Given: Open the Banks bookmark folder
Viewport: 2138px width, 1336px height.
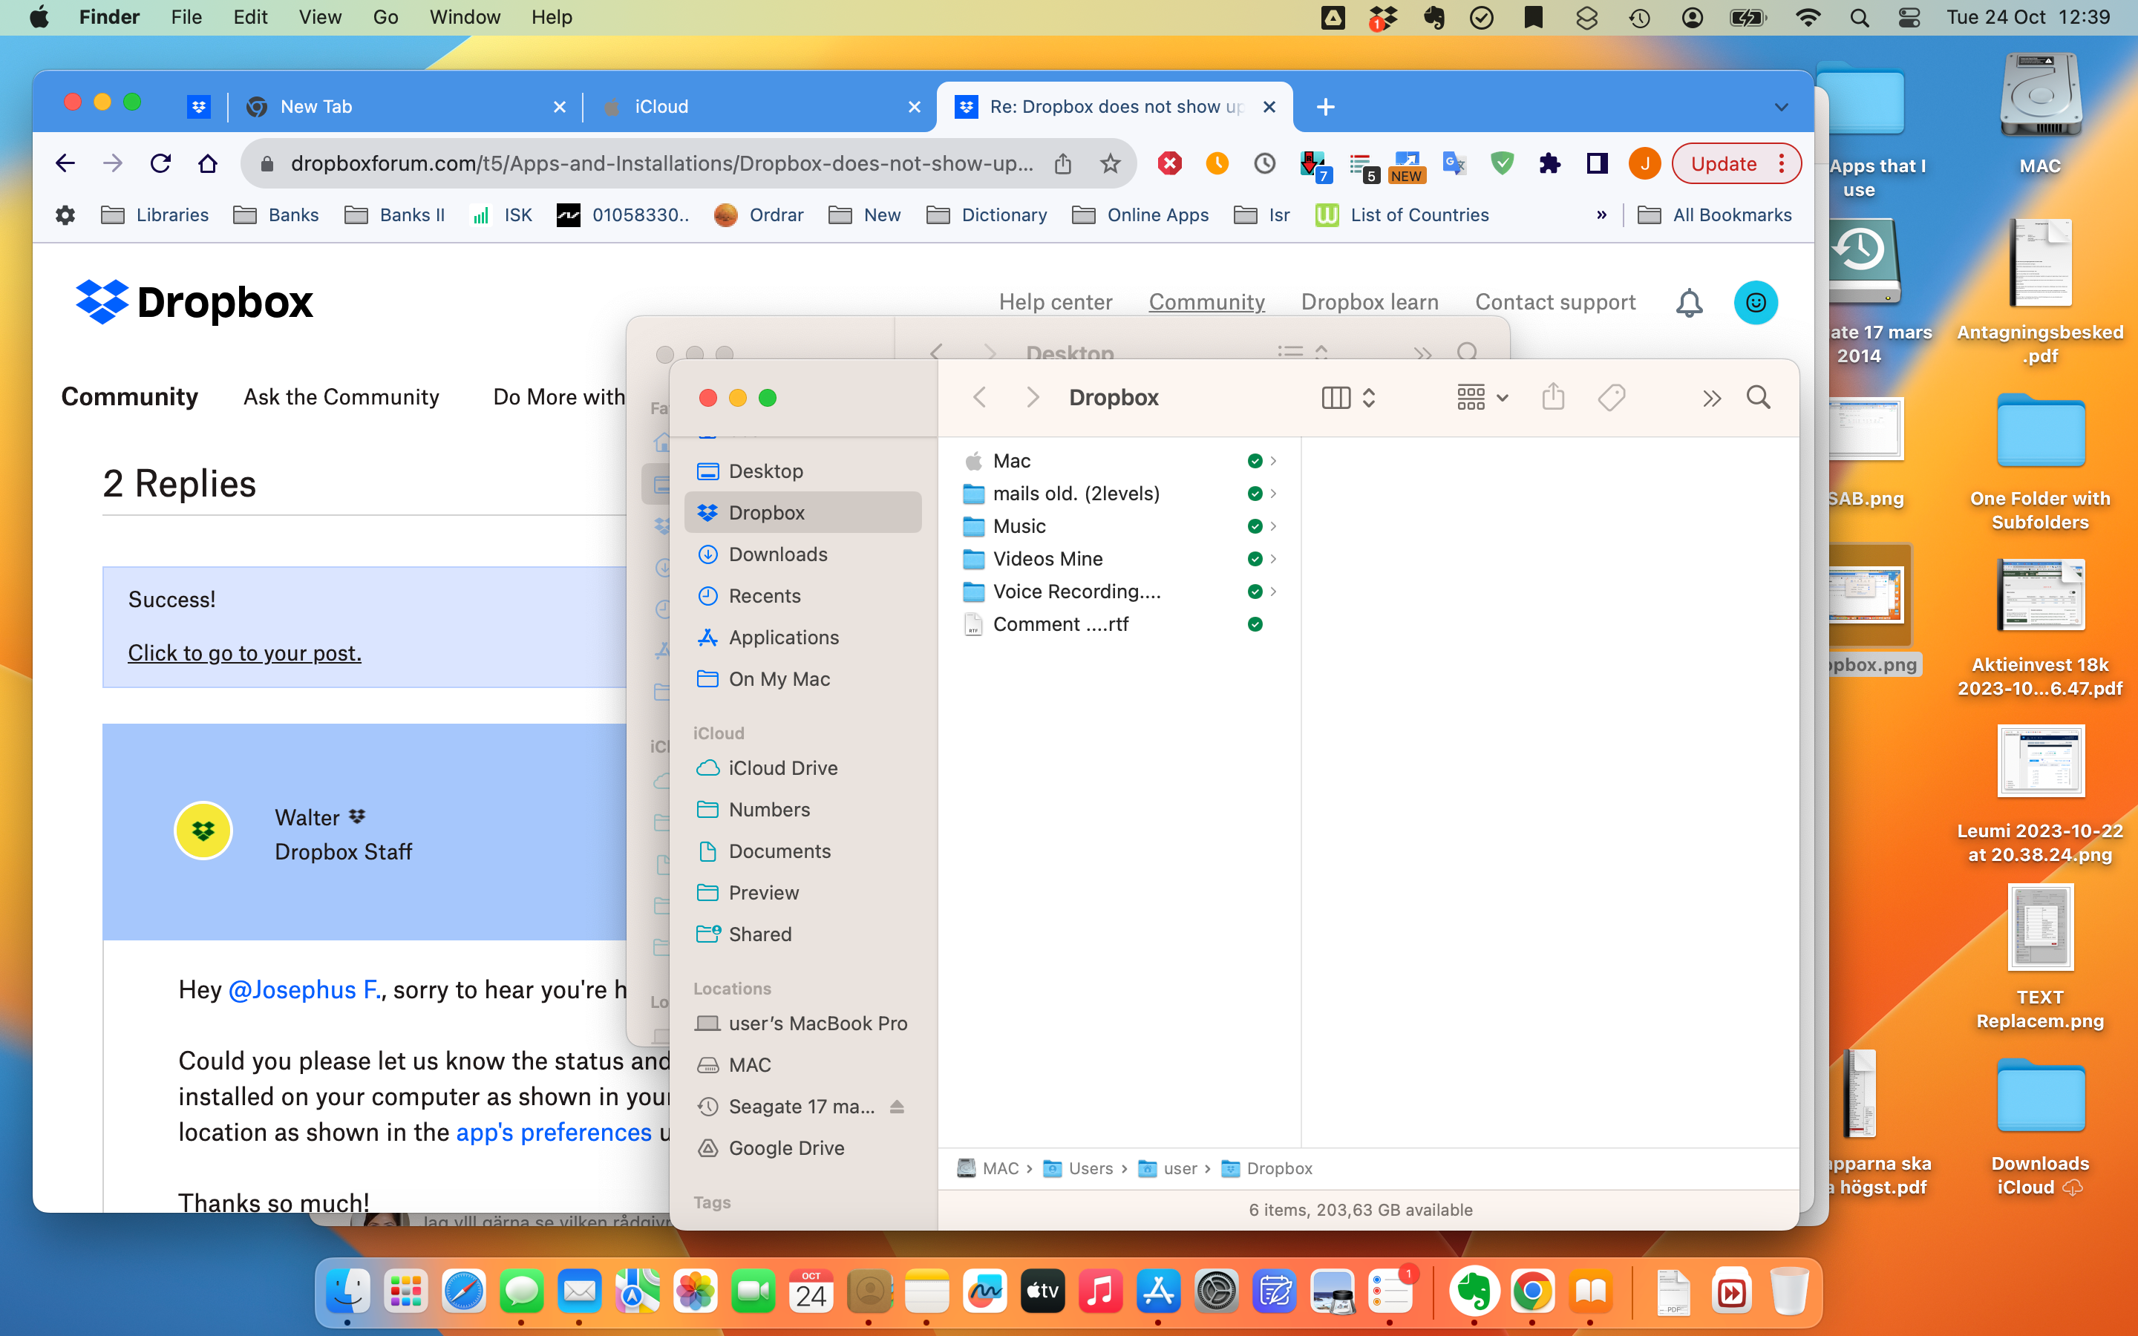Looking at the screenshot, I should click(275, 215).
